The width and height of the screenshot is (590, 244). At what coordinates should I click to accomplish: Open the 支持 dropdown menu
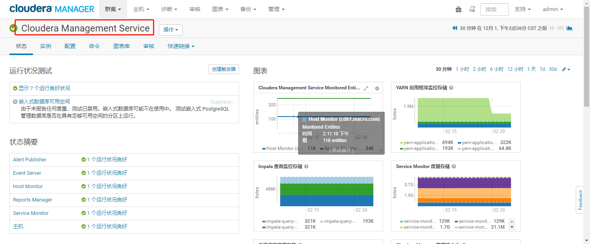[x=523, y=9]
